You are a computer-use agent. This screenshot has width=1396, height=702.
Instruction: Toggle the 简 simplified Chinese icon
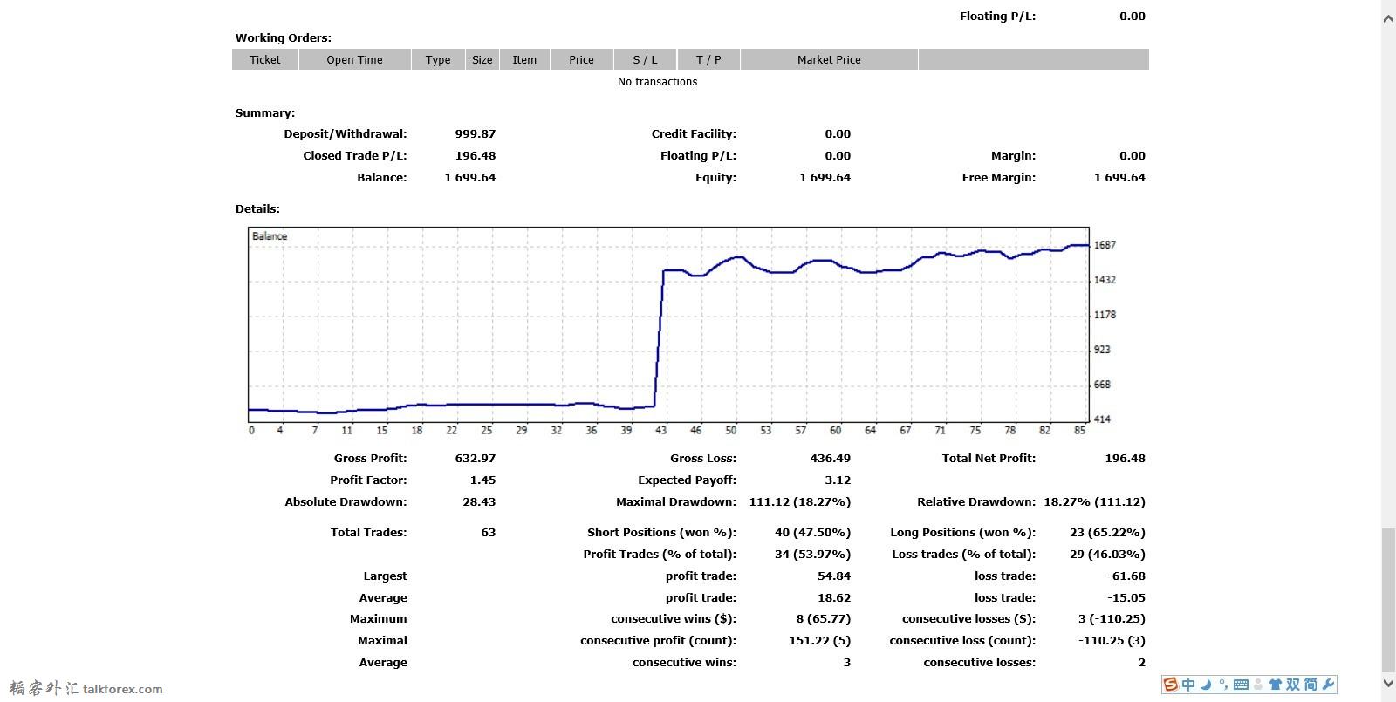[1310, 685]
